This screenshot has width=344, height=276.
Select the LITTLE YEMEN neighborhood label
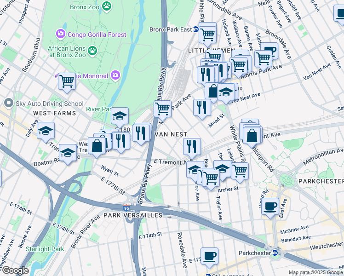(212, 51)
